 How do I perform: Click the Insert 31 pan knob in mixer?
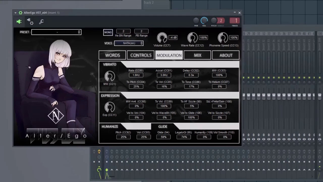pyautogui.click(x=259, y=82)
